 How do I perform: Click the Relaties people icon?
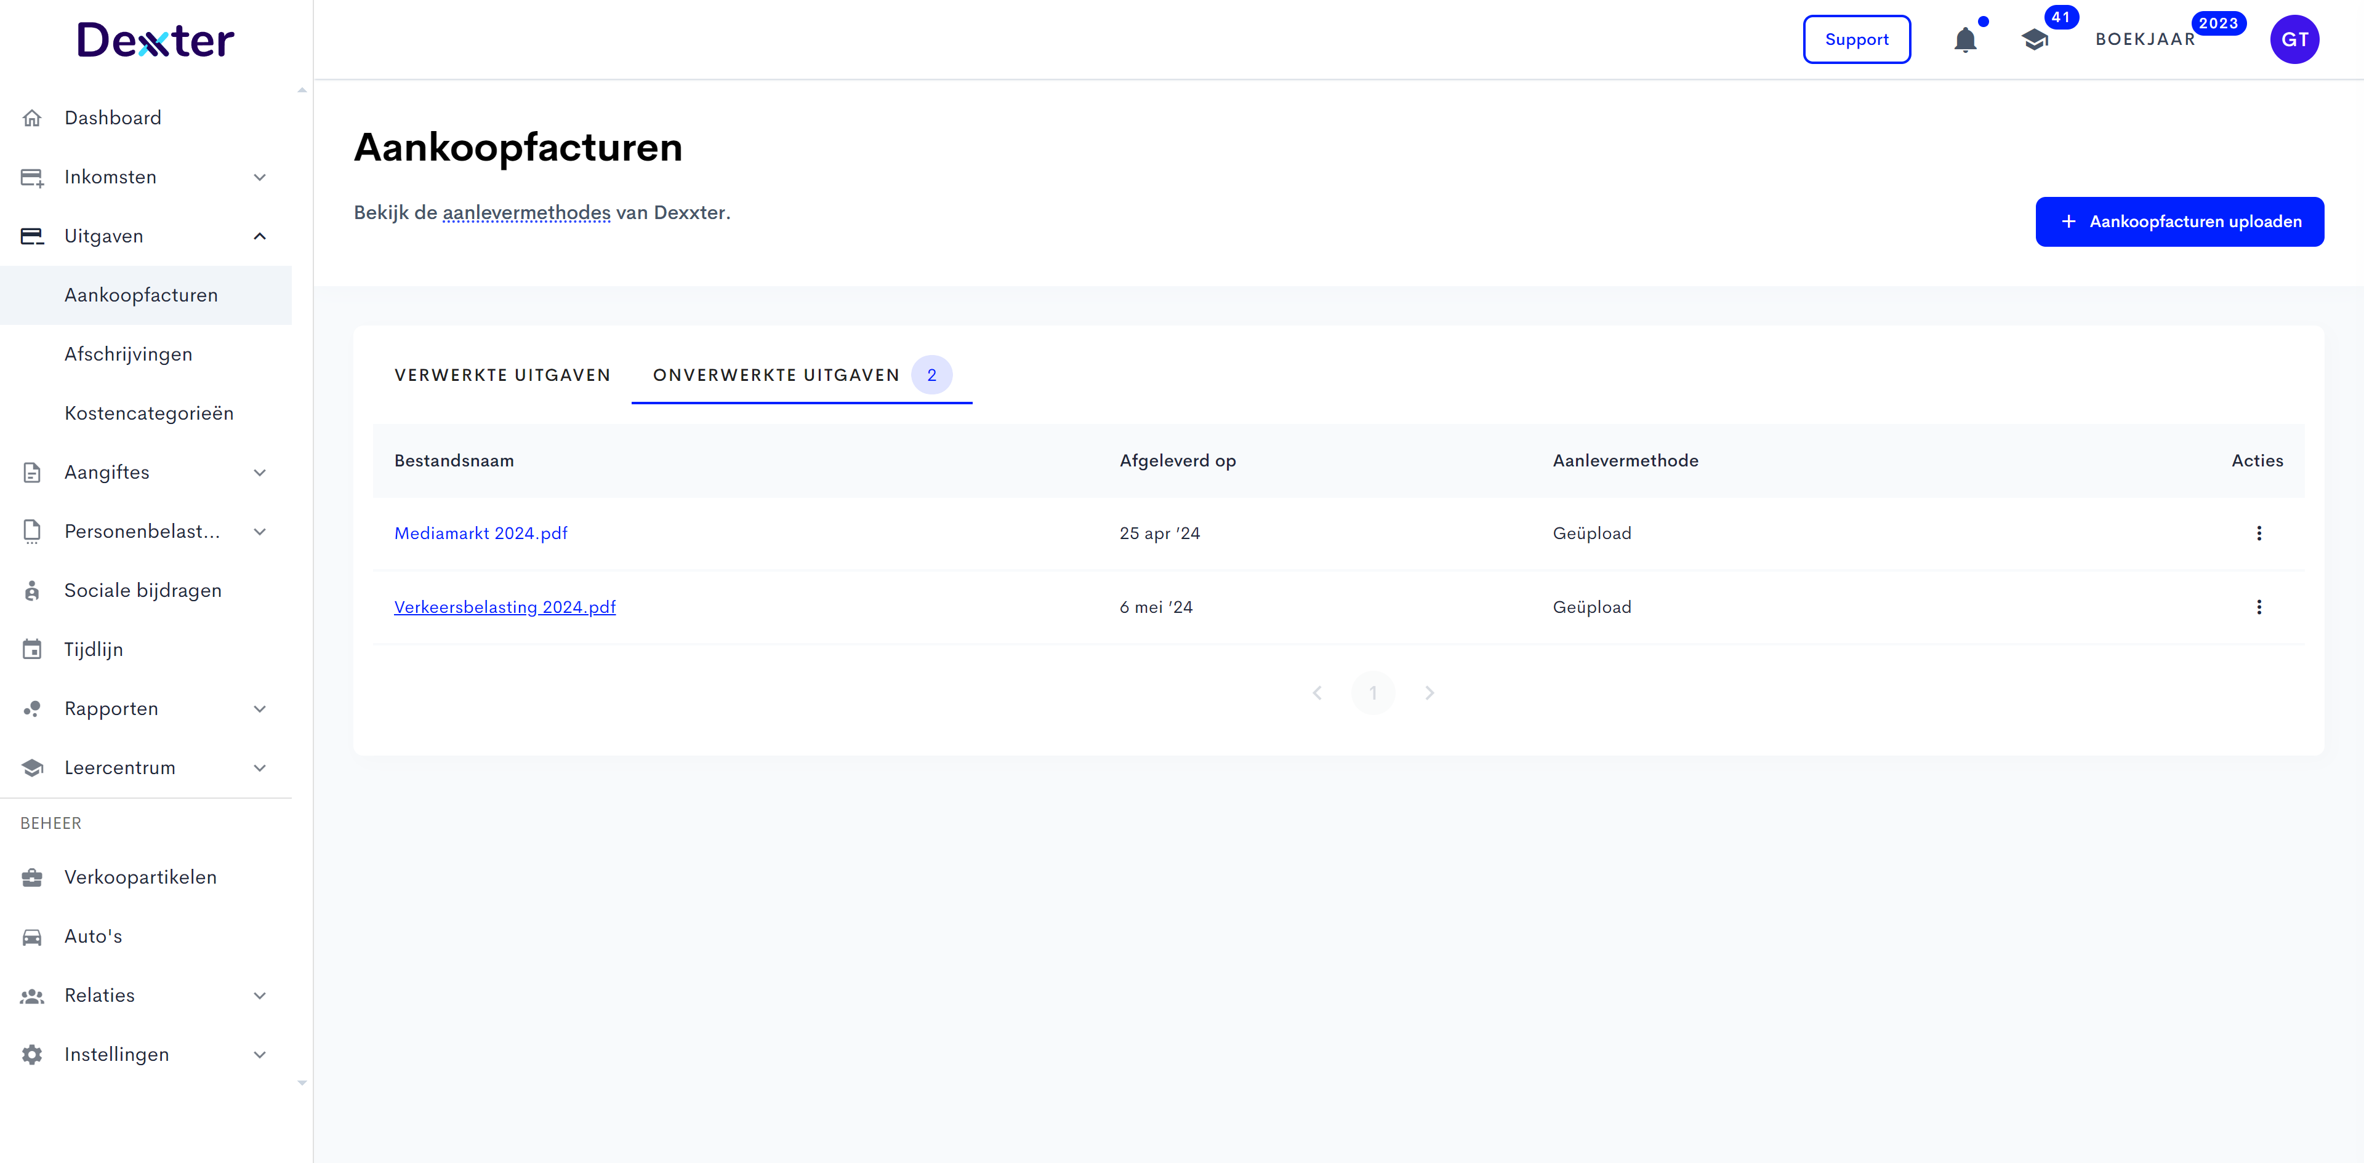pyautogui.click(x=32, y=996)
